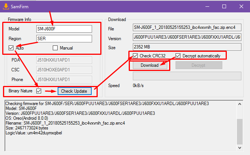Click the 'Download' group label

pyautogui.click(x=117, y=20)
